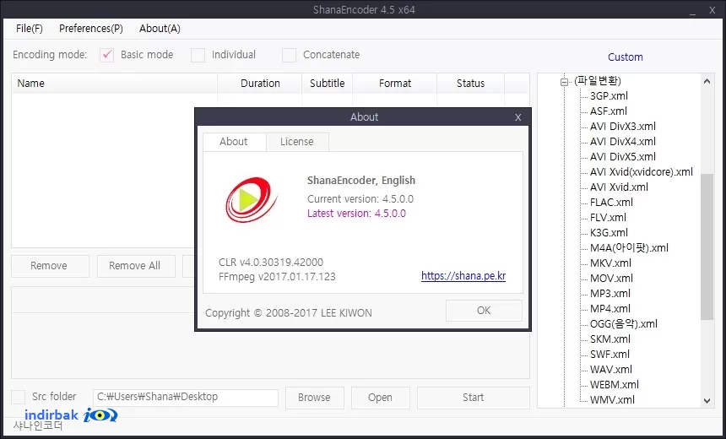Select the WAV.xml preset
The width and height of the screenshot is (726, 439).
click(x=611, y=370)
